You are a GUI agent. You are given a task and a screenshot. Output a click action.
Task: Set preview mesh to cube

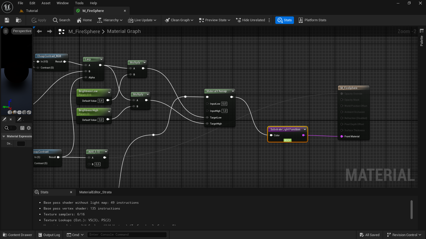pyautogui.click(x=24, y=112)
